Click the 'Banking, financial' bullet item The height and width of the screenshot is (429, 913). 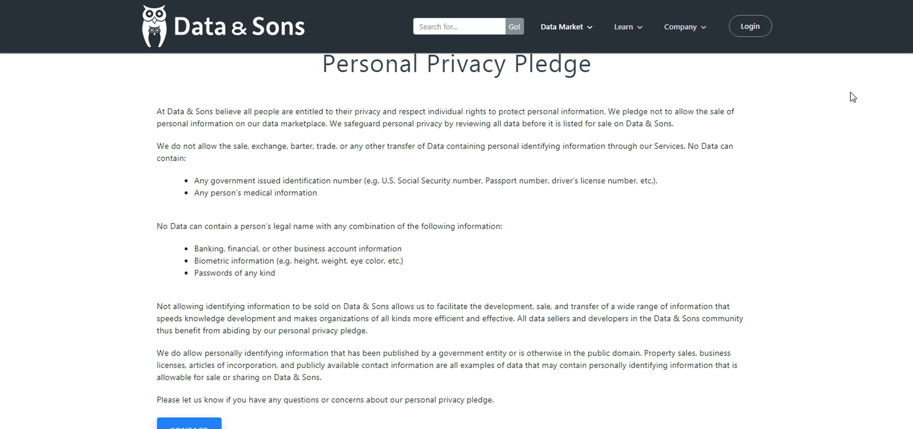(297, 249)
